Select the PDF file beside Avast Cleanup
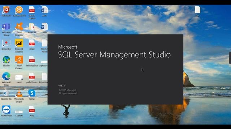This screenshot has width=231, height=129. (x=32, y=60)
